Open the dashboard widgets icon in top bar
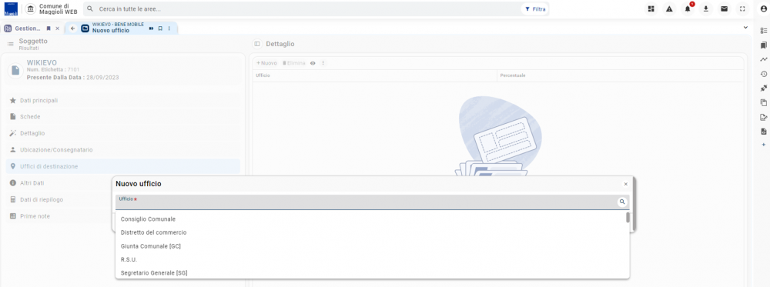Image resolution: width=770 pixels, height=287 pixels. [x=651, y=8]
